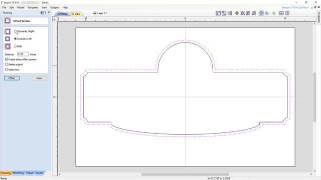Switch to the 3D View tab

point(76,13)
